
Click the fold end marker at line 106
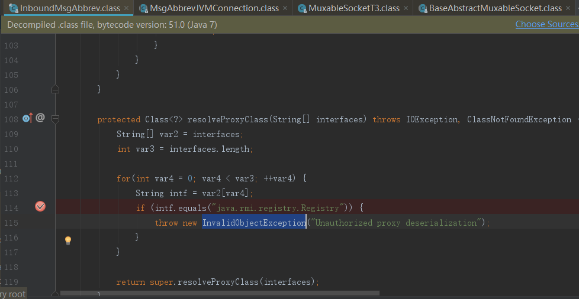tap(56, 89)
